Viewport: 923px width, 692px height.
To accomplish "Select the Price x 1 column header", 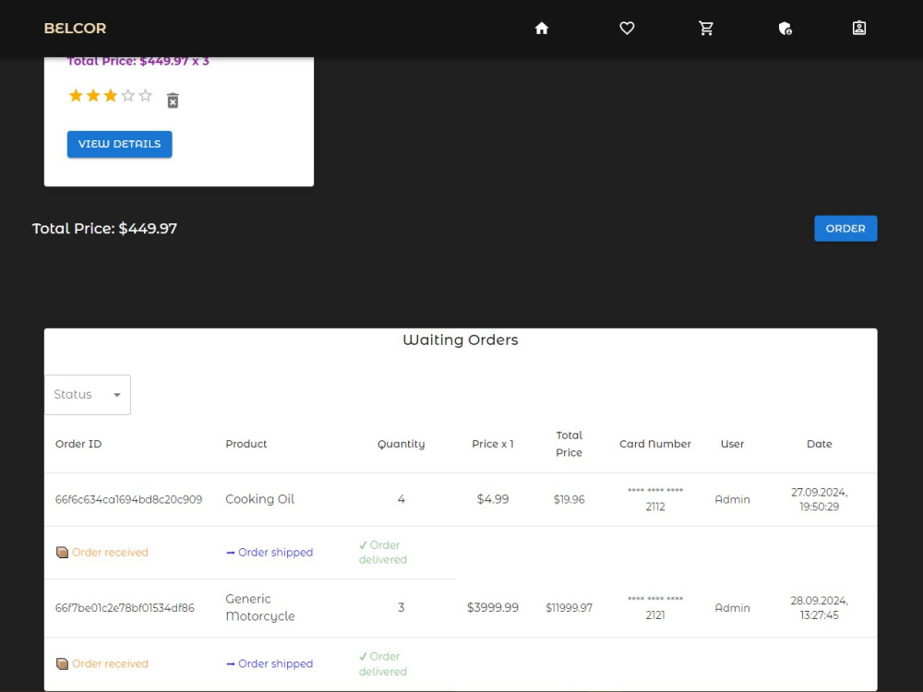I will point(493,444).
